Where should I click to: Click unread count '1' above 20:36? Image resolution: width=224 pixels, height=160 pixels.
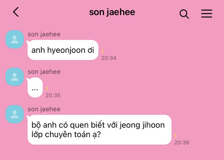point(175,136)
